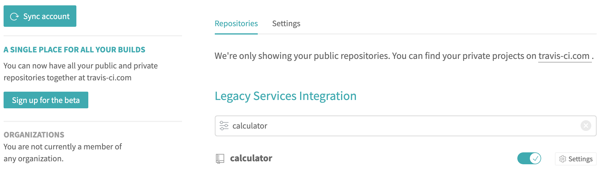The height and width of the screenshot is (172, 608).
Task: Click the sync arrow icon on Sync account
Action: 14,16
